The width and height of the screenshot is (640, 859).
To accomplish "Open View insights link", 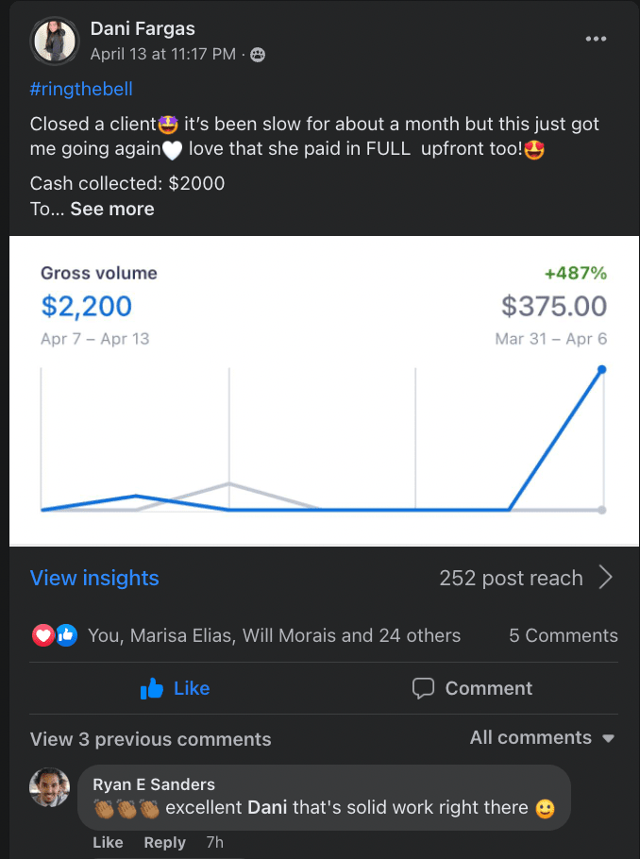I will (94, 578).
